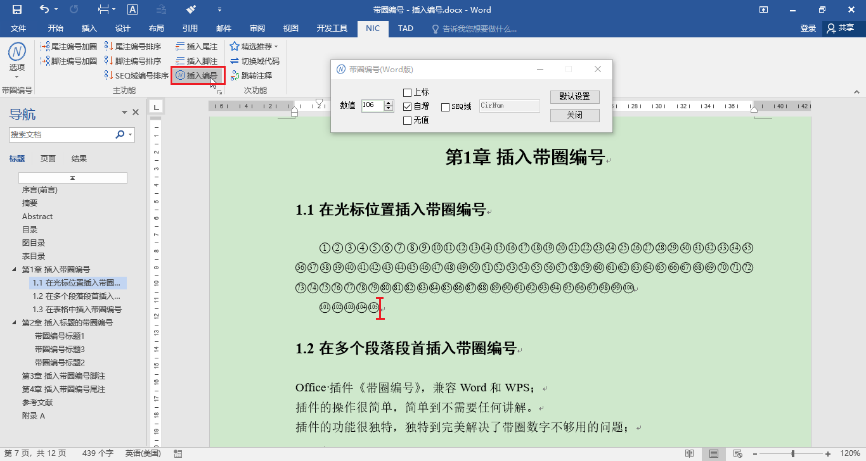Screen dimensions: 866x461
Task: Open the 精选推荐 dropdown
Action: 253,45
